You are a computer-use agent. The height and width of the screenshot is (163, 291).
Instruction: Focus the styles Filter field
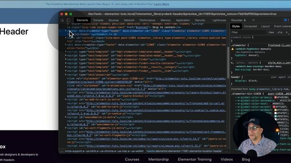248,32
